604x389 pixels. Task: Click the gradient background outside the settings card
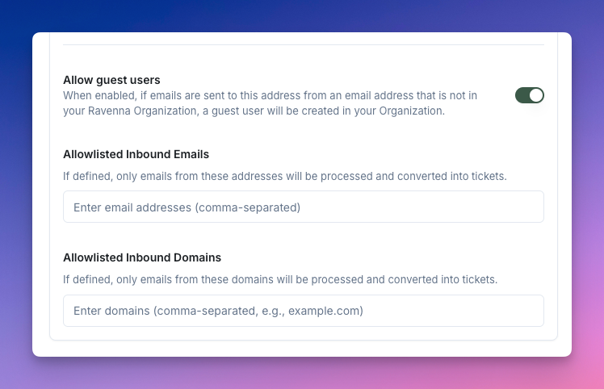(15, 193)
